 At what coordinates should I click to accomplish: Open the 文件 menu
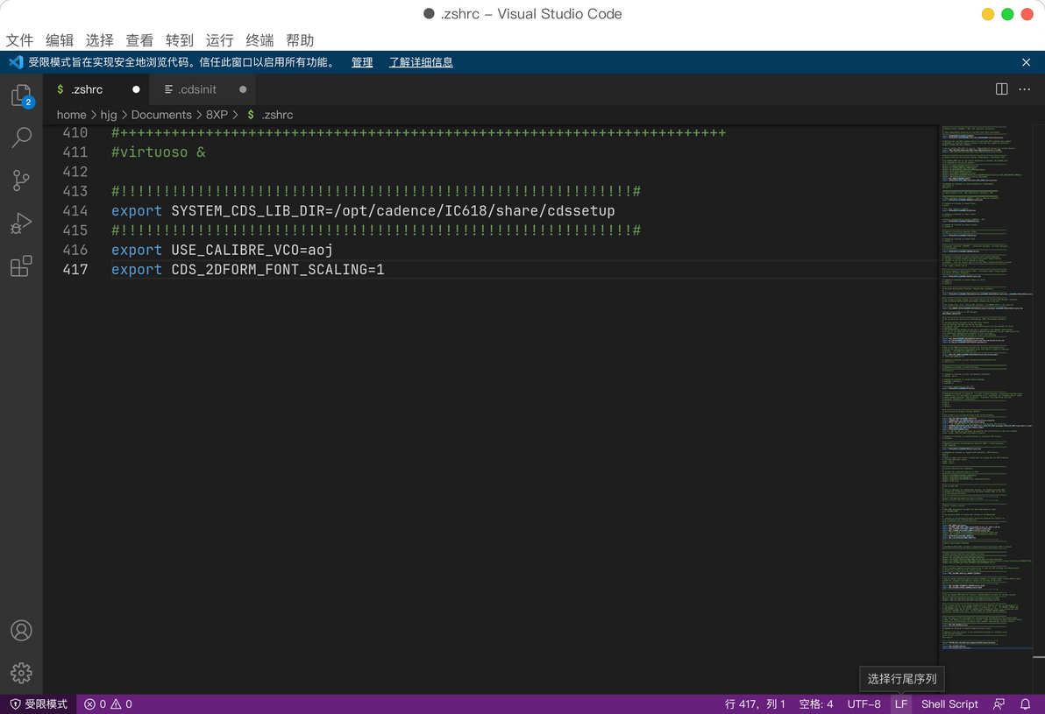[x=19, y=40]
